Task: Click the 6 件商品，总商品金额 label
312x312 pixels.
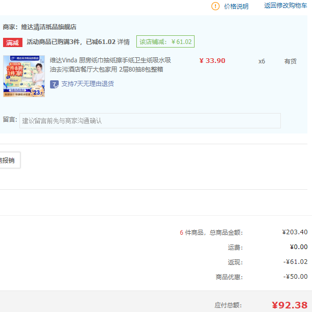Action: (x=211, y=232)
